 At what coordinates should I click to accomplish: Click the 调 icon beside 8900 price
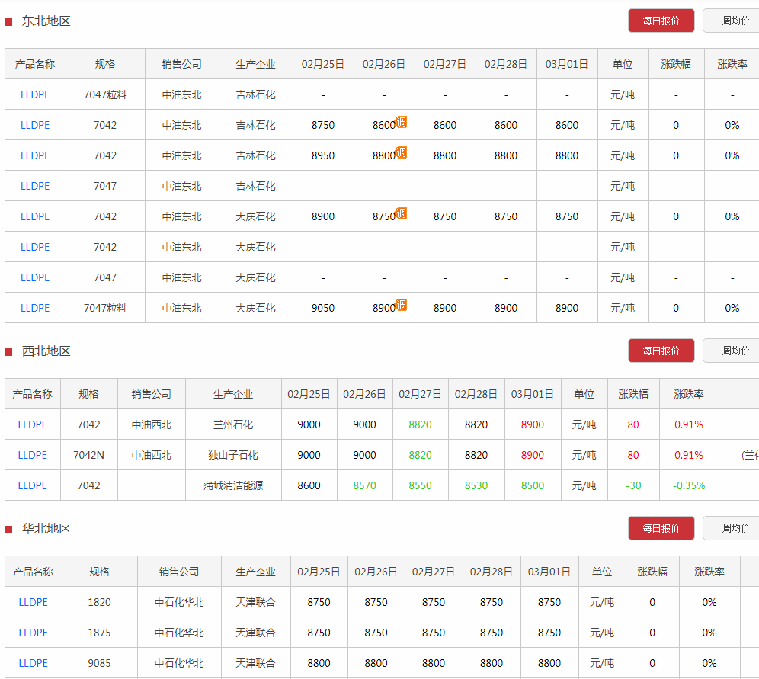[402, 305]
